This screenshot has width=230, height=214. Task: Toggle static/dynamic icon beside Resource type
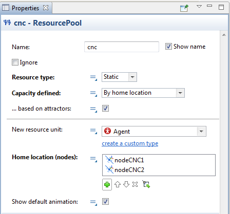pyautogui.click(x=93, y=78)
